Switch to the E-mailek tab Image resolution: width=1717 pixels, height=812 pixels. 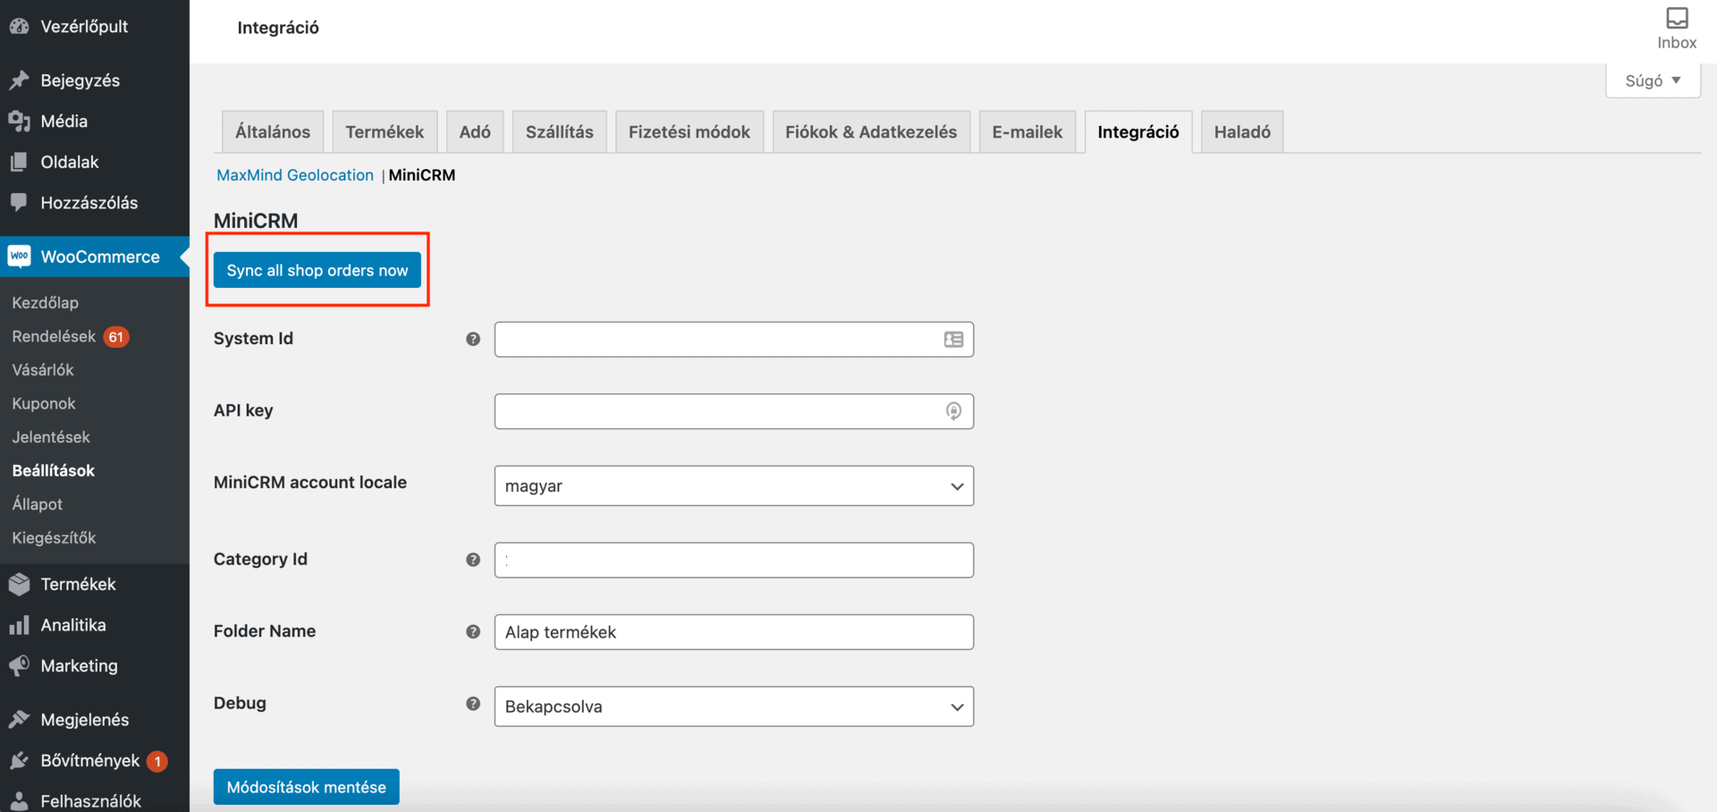pos(1028,132)
